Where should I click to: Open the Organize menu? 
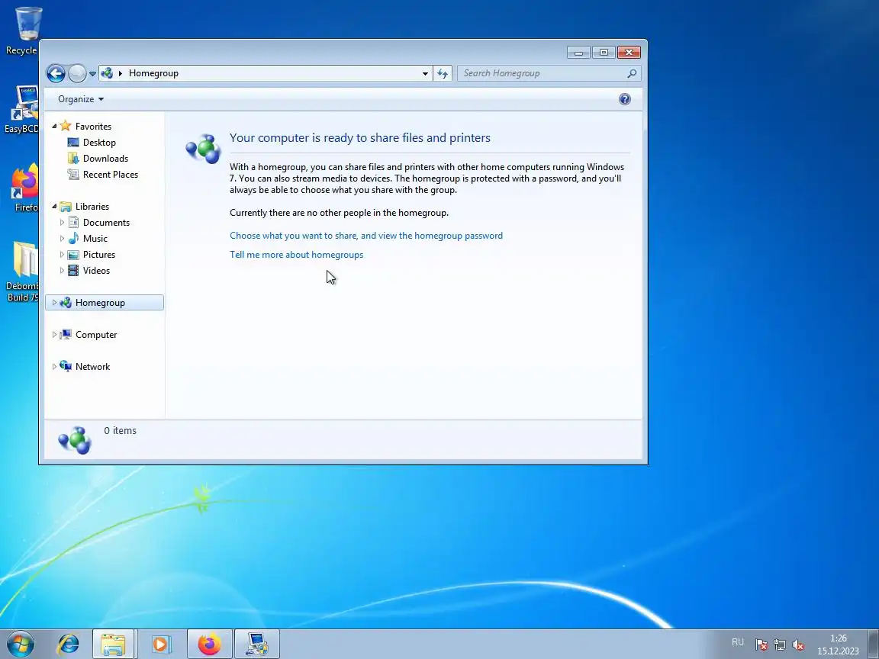(81, 99)
